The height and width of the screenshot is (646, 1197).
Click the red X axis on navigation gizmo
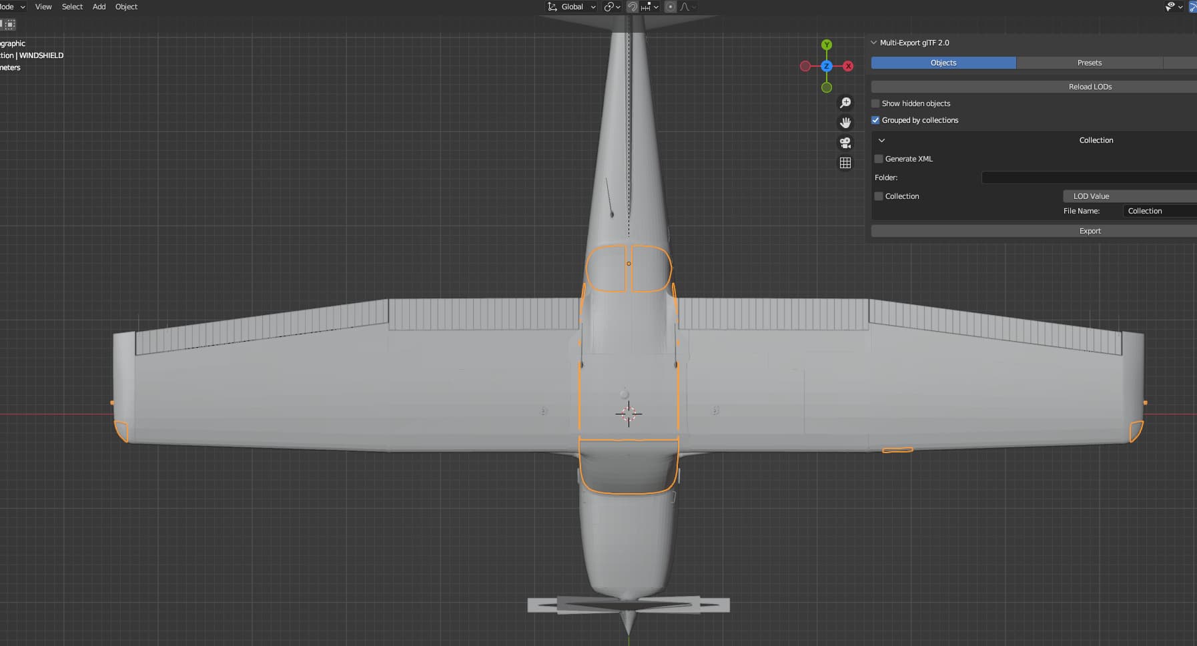click(848, 66)
